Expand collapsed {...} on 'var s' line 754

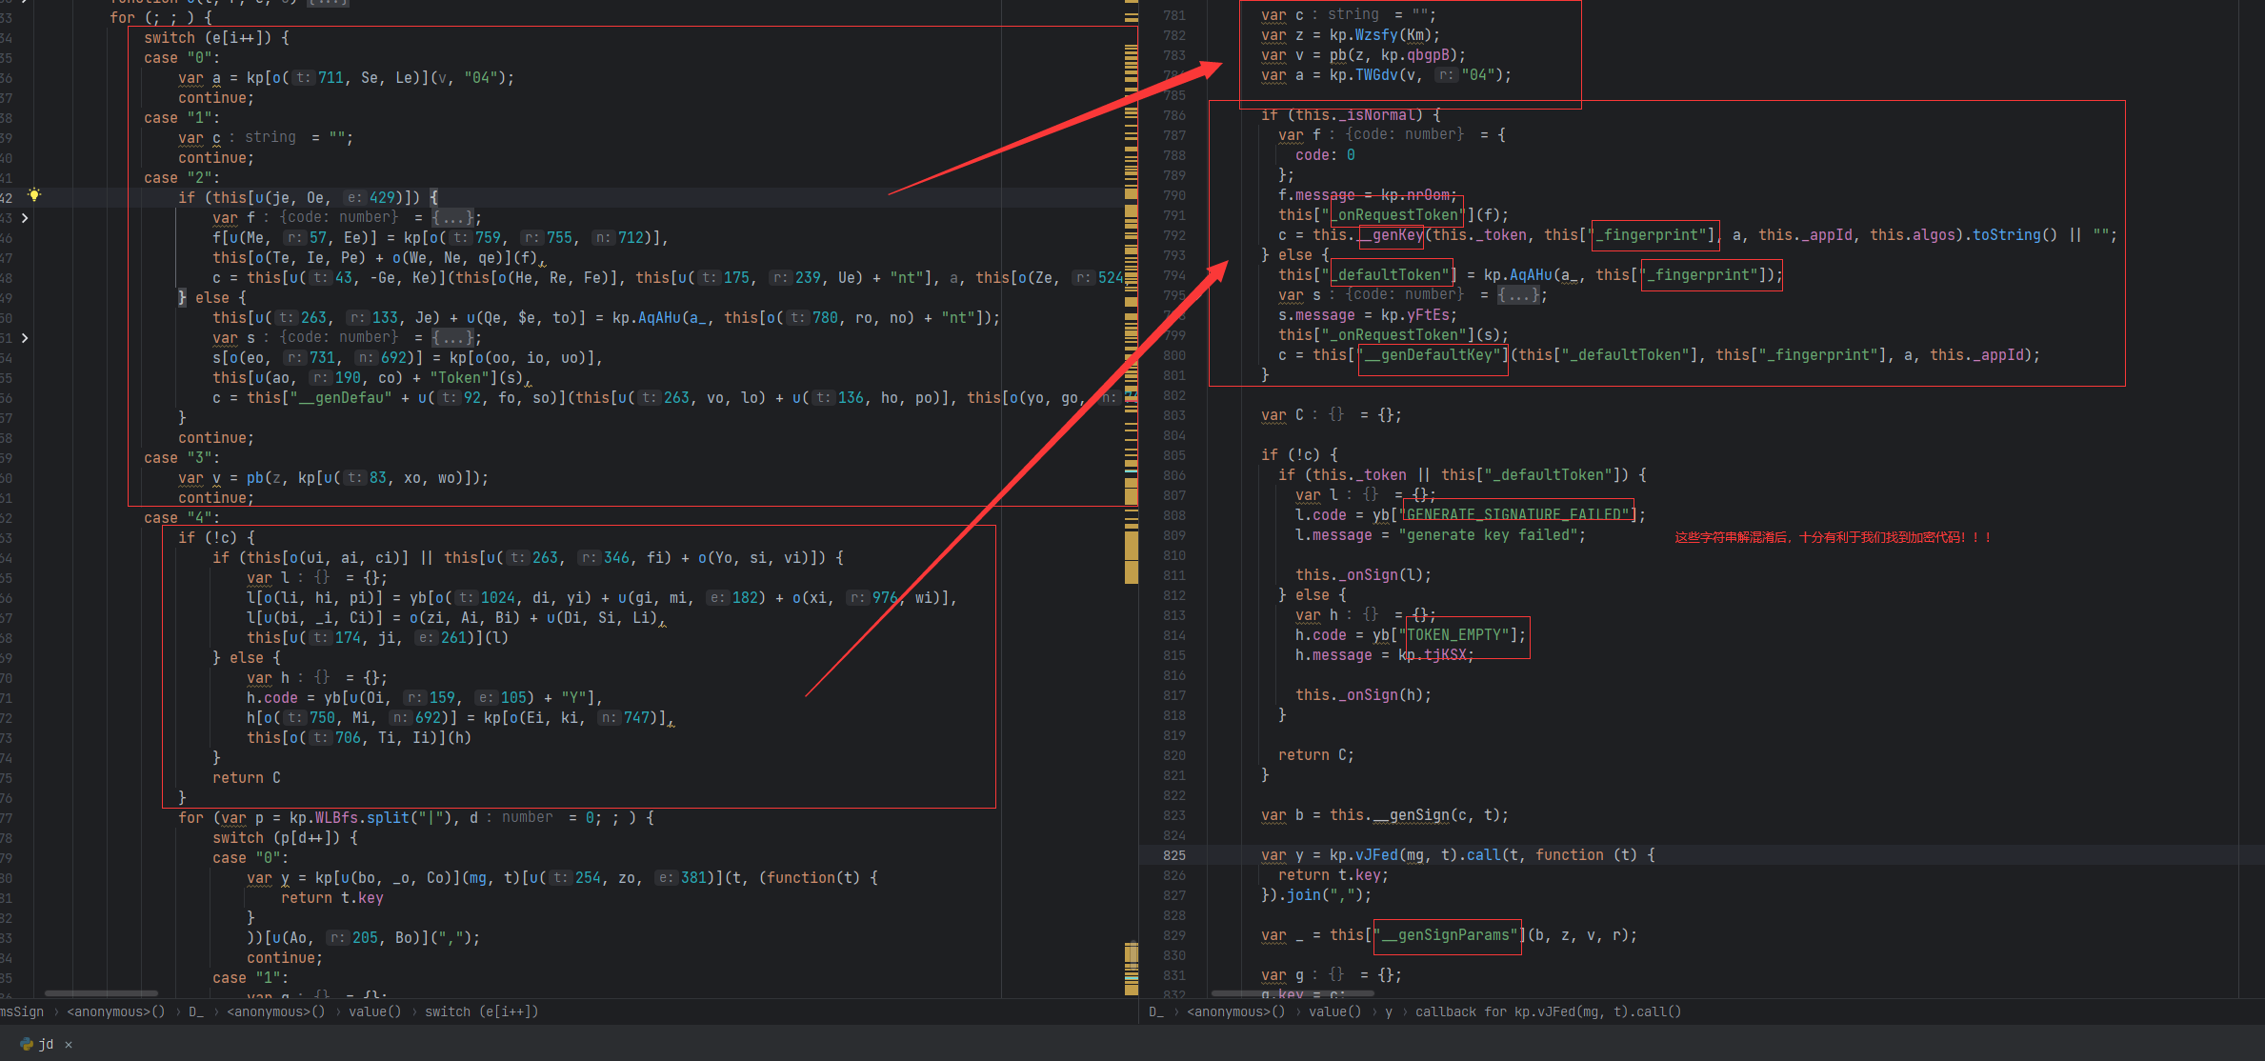453,336
